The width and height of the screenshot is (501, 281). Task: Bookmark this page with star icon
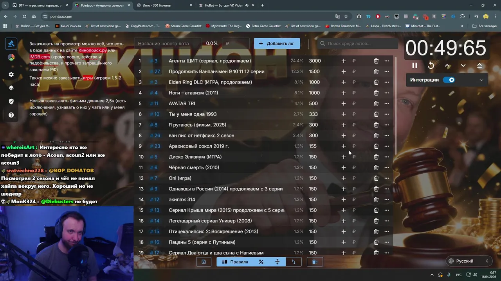(346, 16)
